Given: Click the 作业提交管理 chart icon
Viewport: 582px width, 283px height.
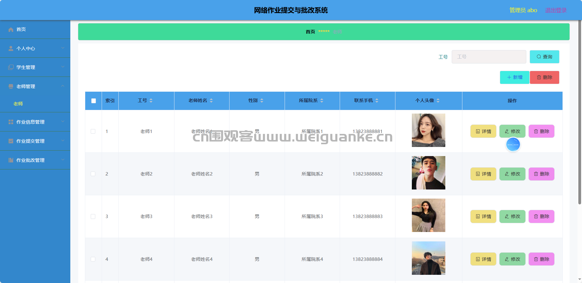Looking at the screenshot, I should 11,141.
